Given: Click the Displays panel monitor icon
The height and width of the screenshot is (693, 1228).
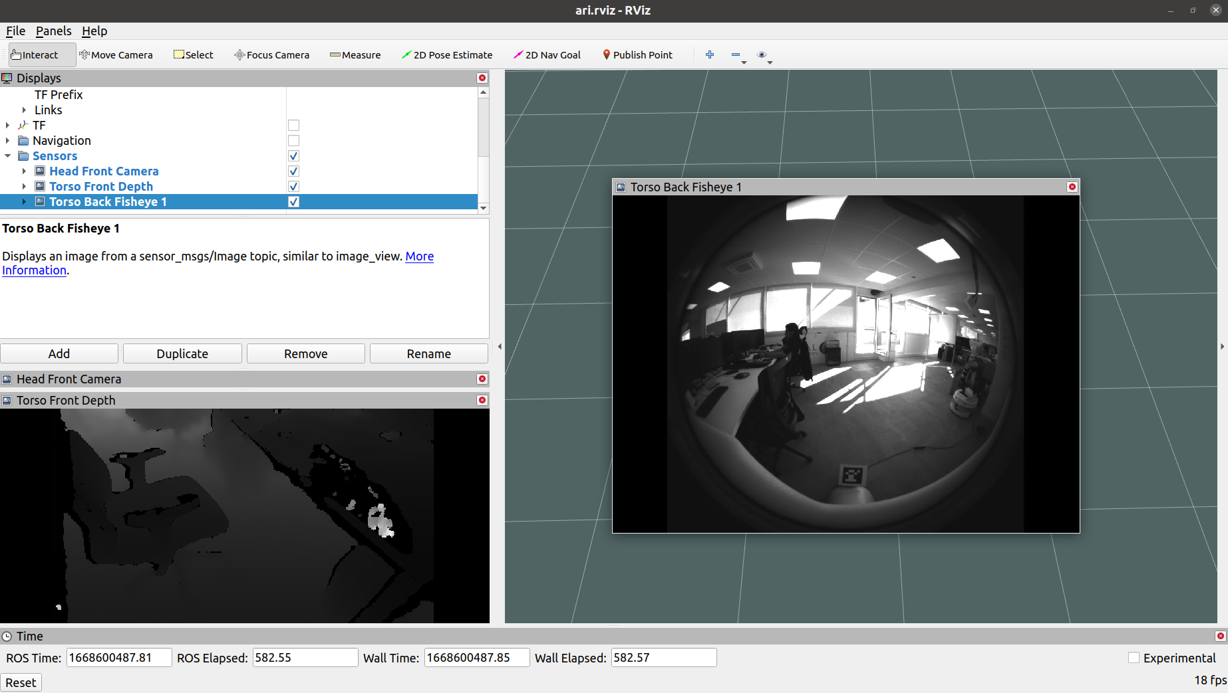Looking at the screenshot, I should [x=7, y=78].
